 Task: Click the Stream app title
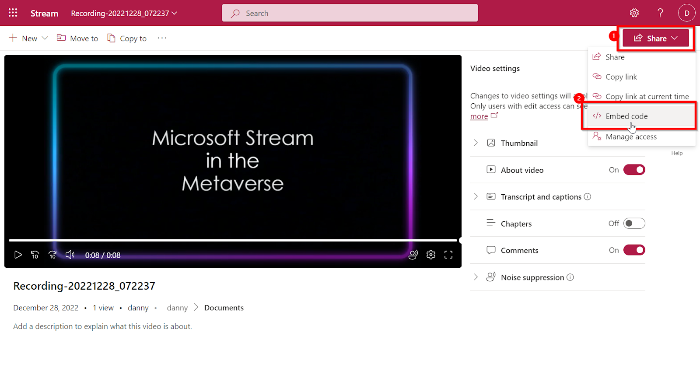[44, 13]
